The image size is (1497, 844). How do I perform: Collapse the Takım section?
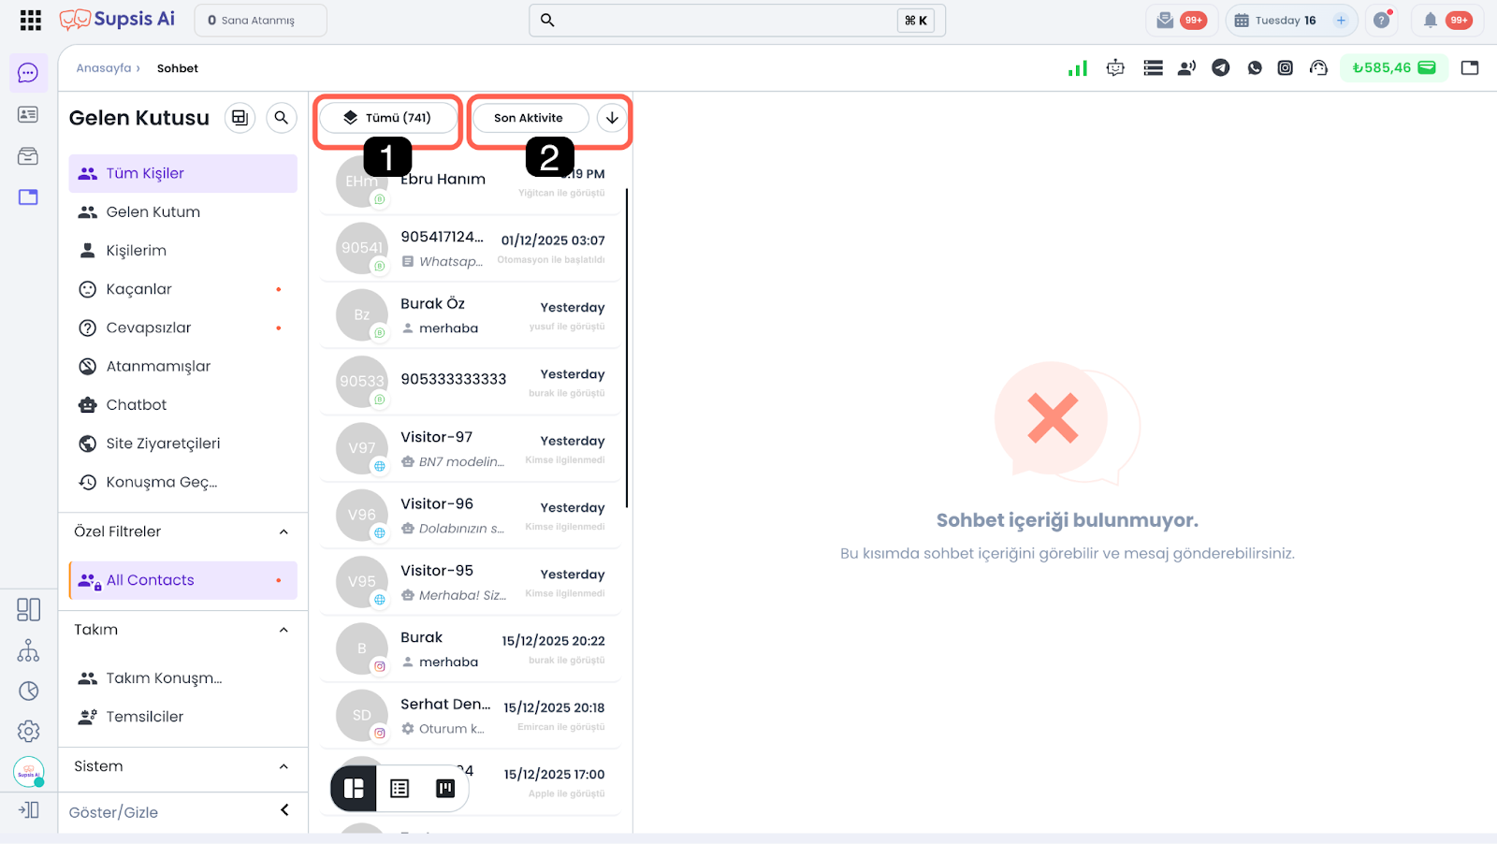coord(283,631)
